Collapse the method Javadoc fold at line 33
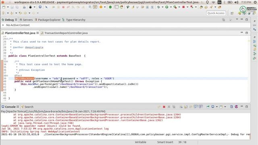The width and height of the screenshot is (258, 145). 7,62
